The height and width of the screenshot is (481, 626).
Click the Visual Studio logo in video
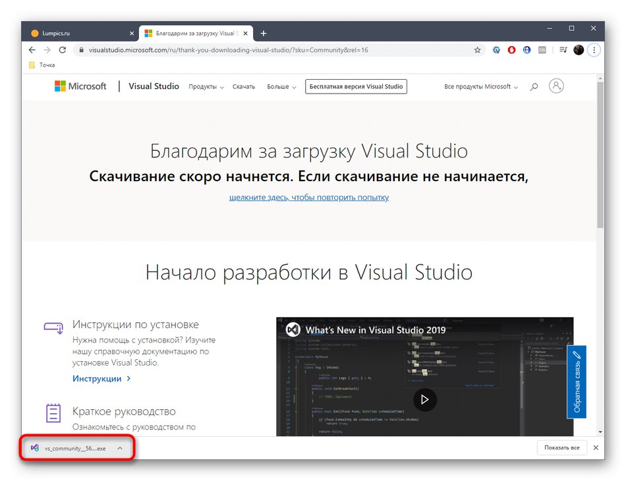293,329
